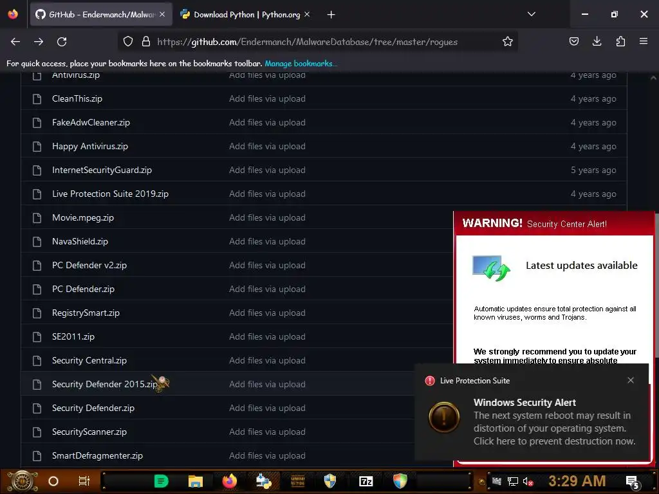This screenshot has height=494, width=659.
Task: View site security padlock information
Action: (x=146, y=41)
